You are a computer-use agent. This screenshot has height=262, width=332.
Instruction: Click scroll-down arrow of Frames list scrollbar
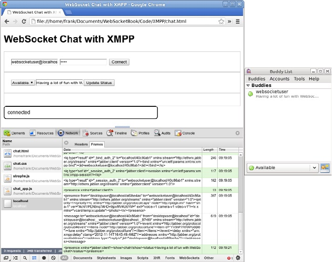tap(240, 252)
